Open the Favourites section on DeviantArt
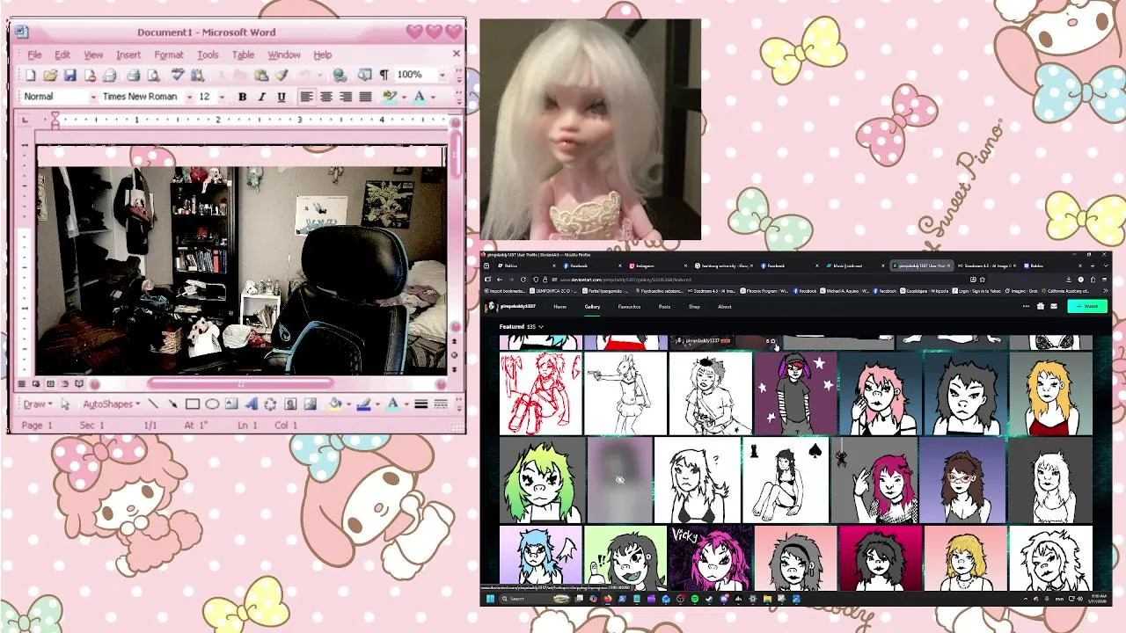 629,307
